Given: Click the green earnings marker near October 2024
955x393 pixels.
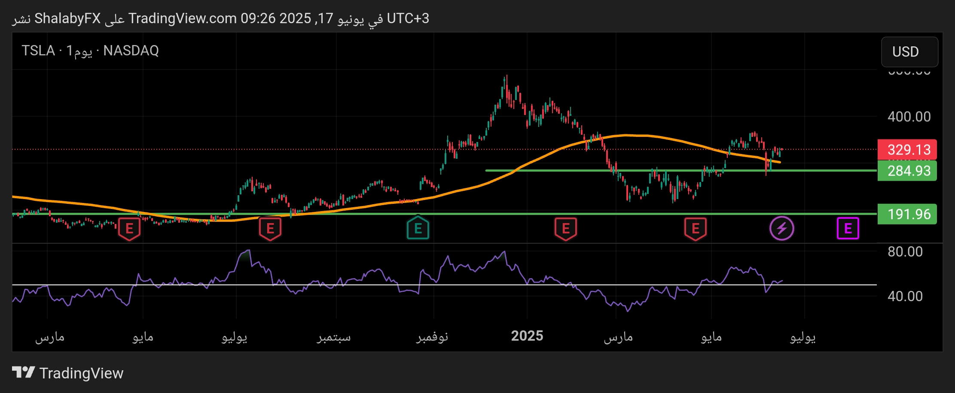Looking at the screenshot, I should tap(418, 228).
